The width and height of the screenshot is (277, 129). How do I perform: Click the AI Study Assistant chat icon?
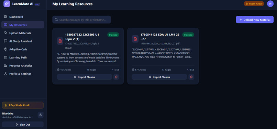click(5, 41)
